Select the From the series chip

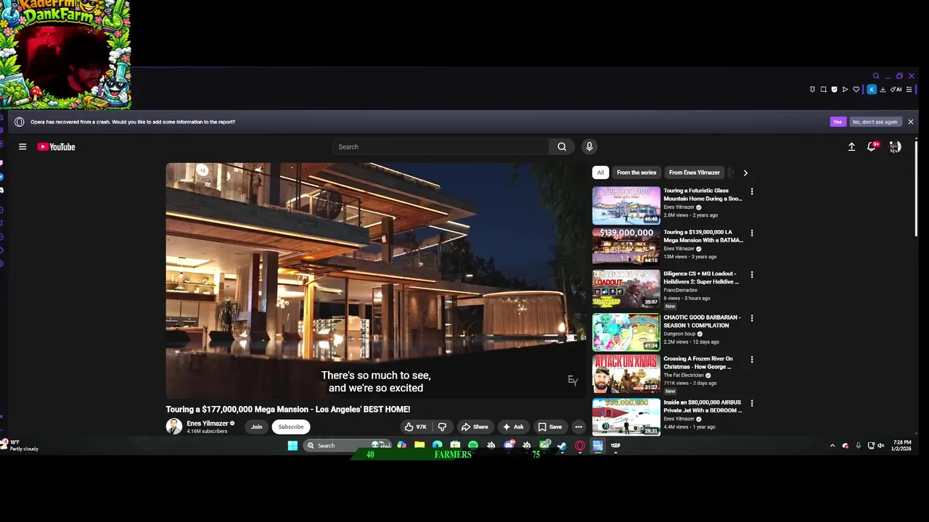637,173
